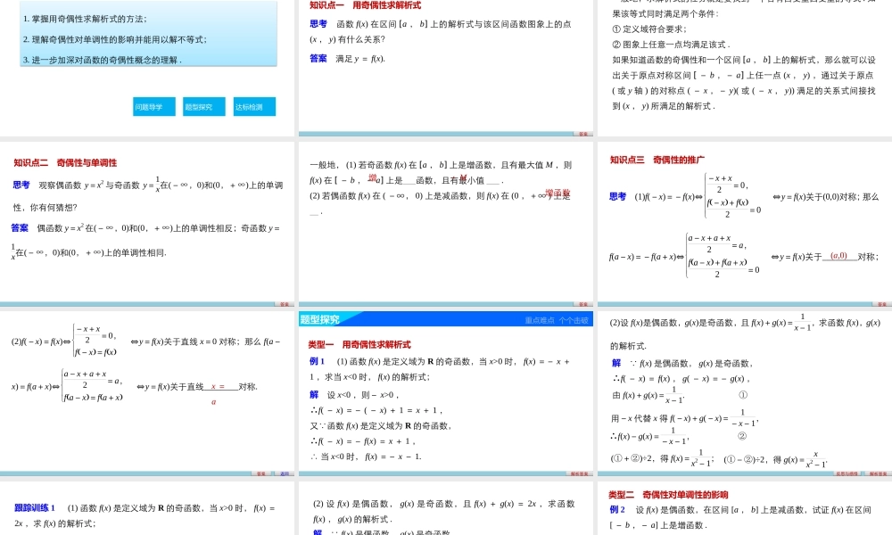Open the 问题导学 section button
The width and height of the screenshot is (892, 535).
click(153, 105)
